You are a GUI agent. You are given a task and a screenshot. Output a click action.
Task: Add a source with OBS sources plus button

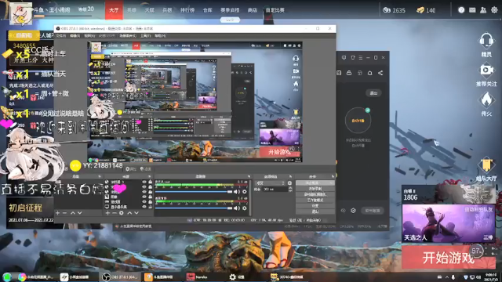107,212
